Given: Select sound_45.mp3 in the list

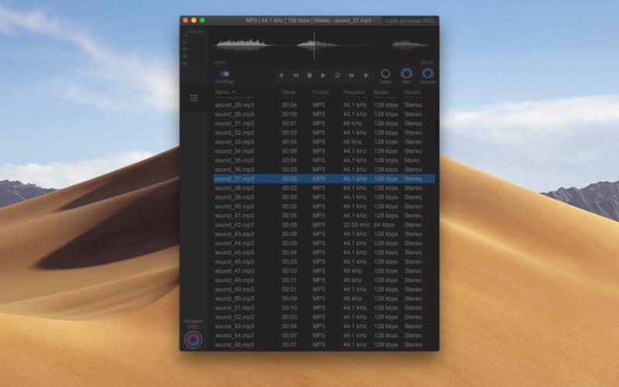Looking at the screenshot, I should (x=324, y=252).
